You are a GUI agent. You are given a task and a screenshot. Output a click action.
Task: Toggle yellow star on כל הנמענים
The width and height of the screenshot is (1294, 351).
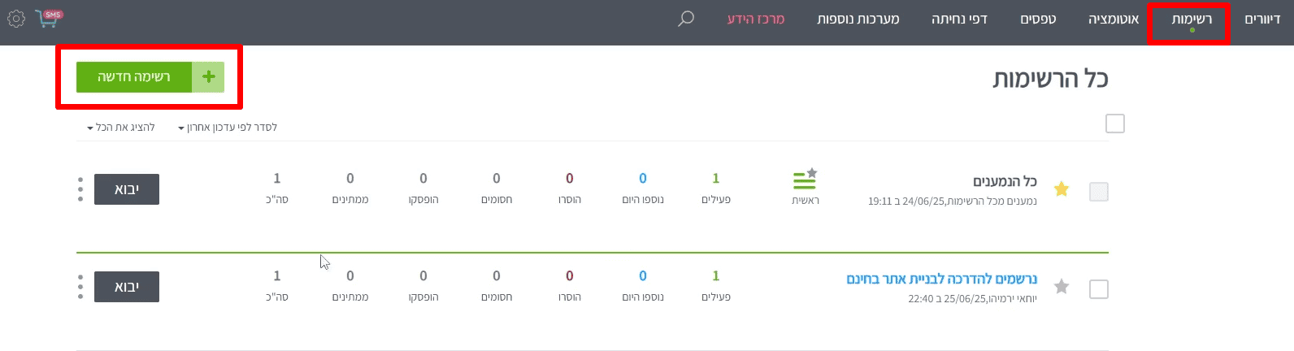pos(1061,189)
